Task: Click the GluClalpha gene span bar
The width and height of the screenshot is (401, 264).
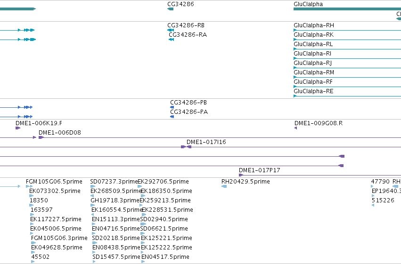Action: pos(347,9)
